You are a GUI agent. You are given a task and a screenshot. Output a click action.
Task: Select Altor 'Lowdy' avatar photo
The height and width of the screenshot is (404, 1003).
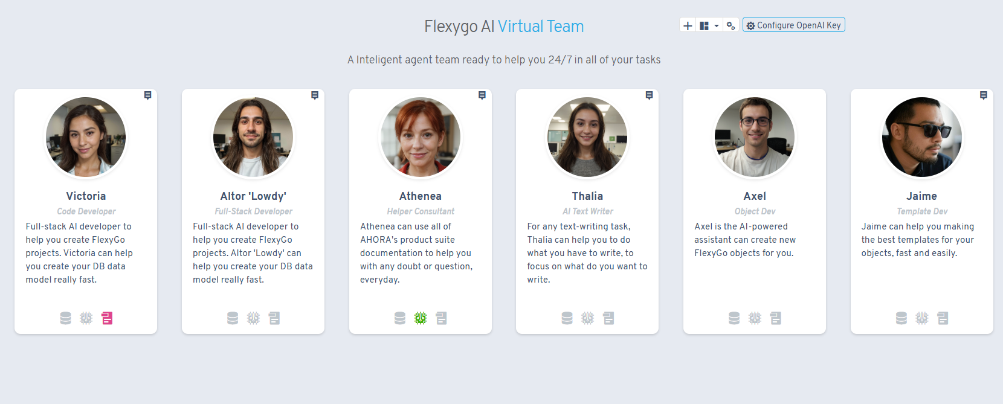tap(253, 137)
